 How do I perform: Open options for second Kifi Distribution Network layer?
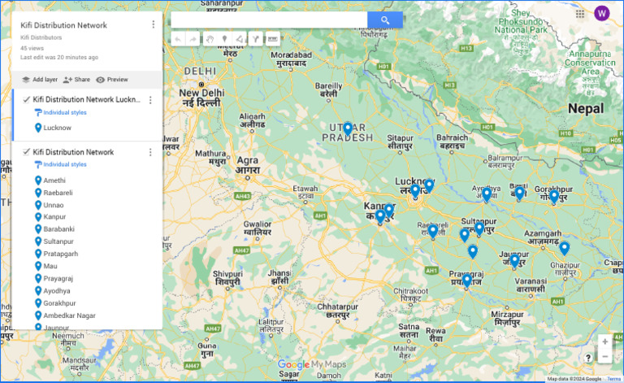[150, 152]
